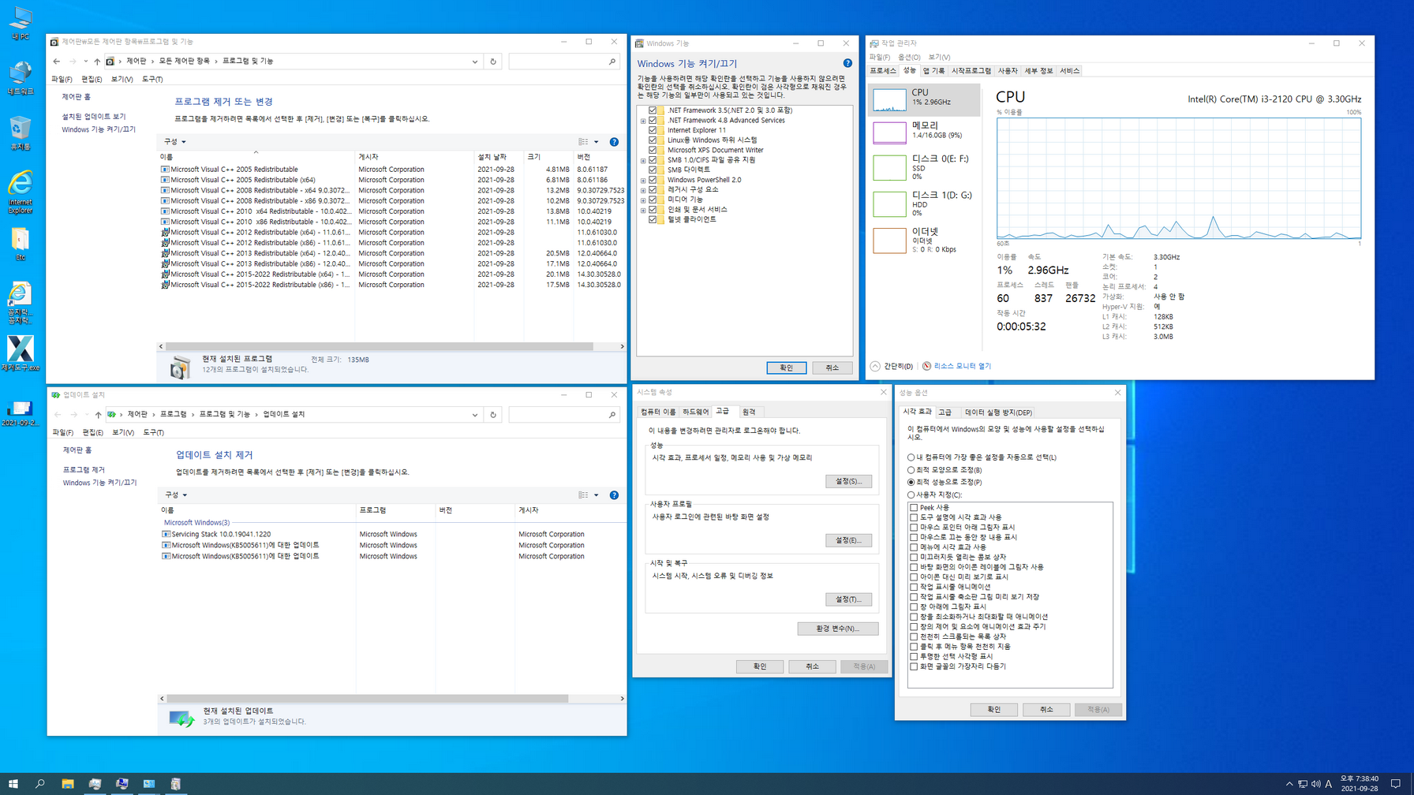
Task: Click 설치된 업데이트 보기 link
Action: [x=94, y=117]
